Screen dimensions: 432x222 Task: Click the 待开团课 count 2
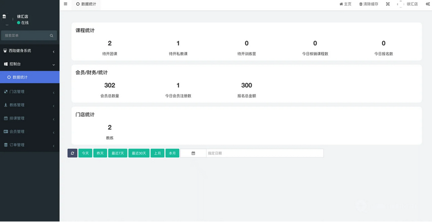(110, 43)
